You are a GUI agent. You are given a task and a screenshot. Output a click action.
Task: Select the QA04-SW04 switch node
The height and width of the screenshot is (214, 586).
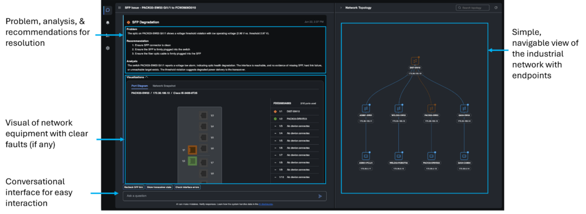click(464, 108)
